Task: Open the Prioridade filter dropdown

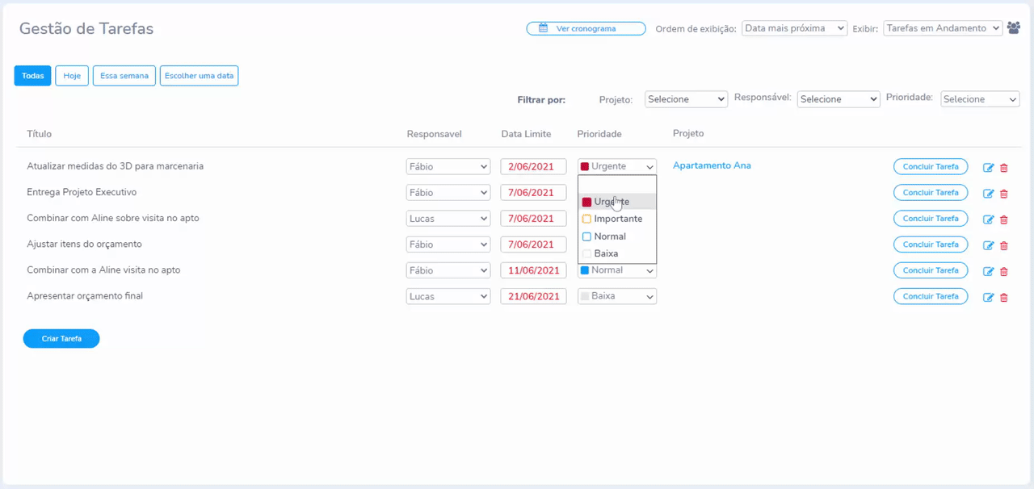Action: pos(979,99)
